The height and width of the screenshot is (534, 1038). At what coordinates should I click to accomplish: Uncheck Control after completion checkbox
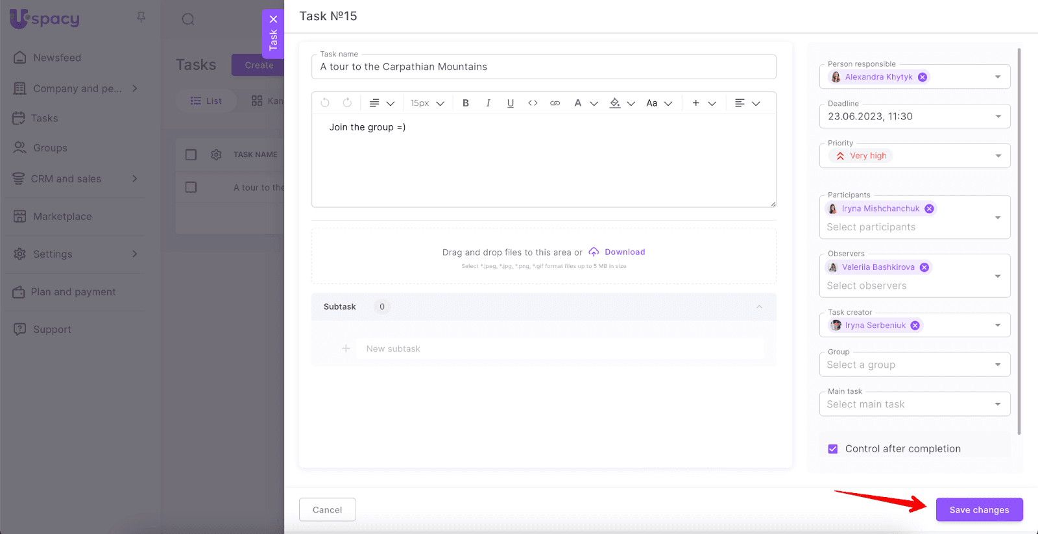click(x=833, y=449)
